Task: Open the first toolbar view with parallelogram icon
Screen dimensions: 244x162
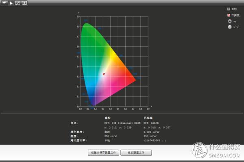Action: click(x=4, y=3)
